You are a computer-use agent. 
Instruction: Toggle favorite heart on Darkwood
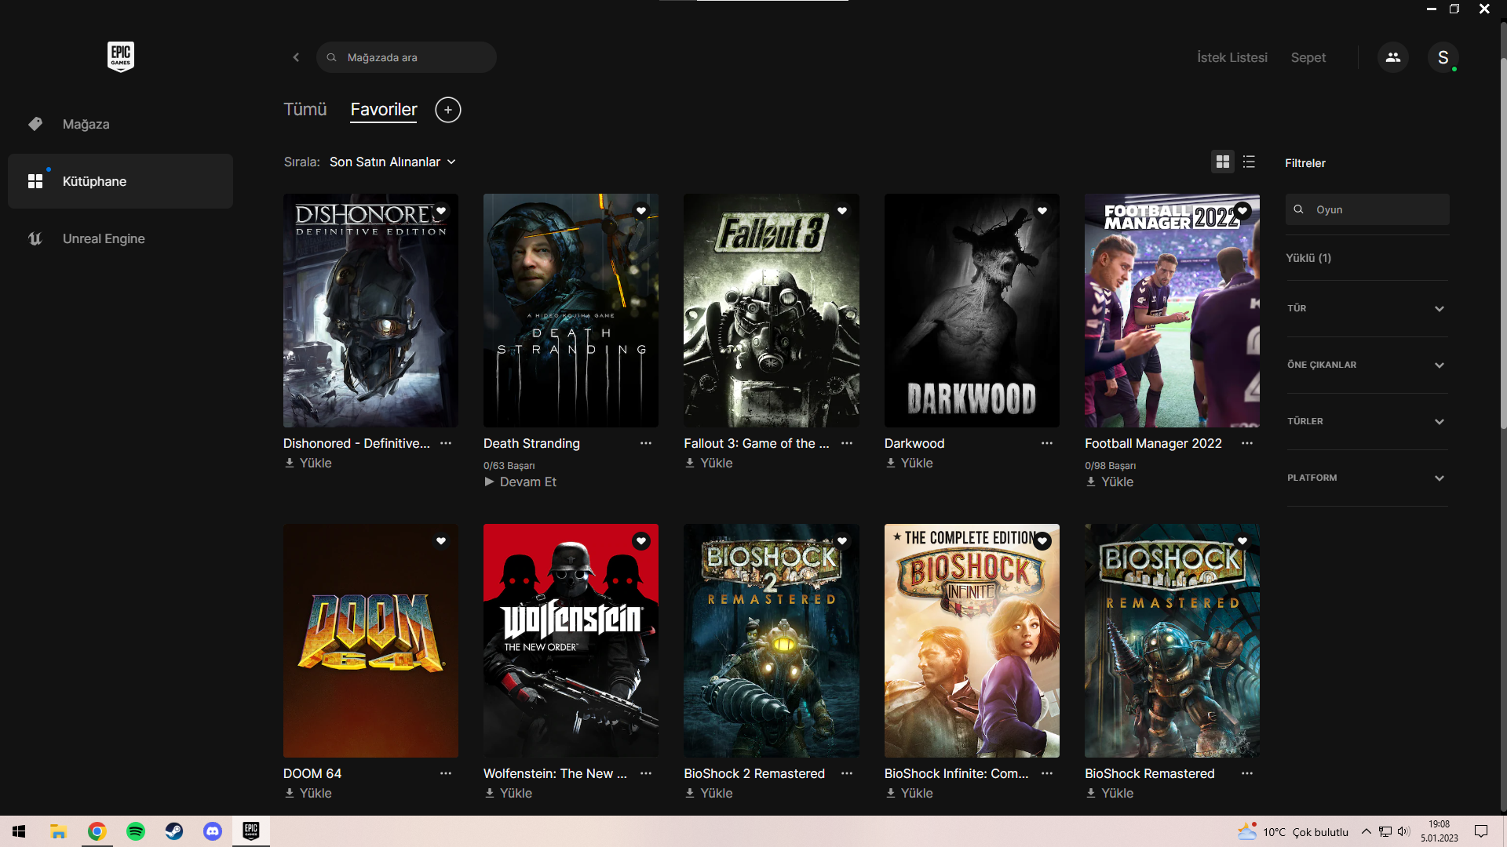coord(1042,210)
